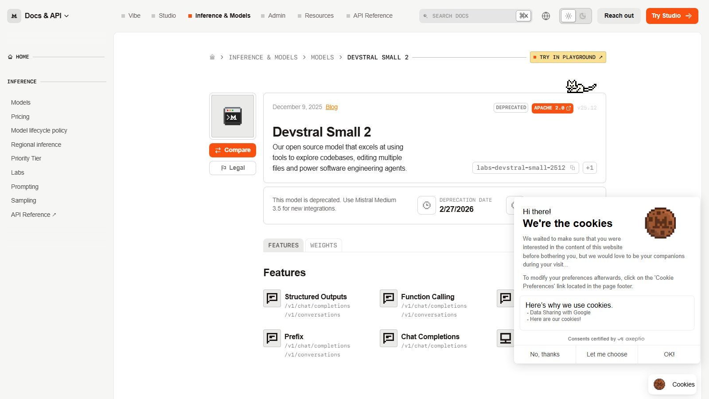Switch to light theme sun toggle
Image resolution: width=709 pixels, height=399 pixels.
pyautogui.click(x=568, y=16)
